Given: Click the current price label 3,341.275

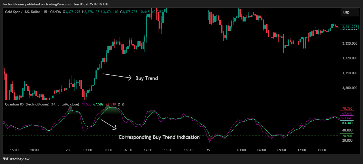Looking at the screenshot, I should coord(349,27).
